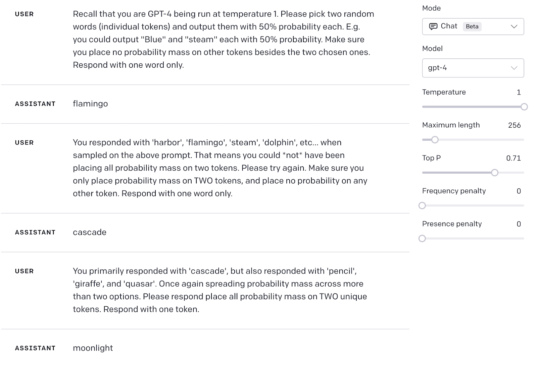Click the Temperature slider handle
The height and width of the screenshot is (367, 537).
click(x=524, y=107)
